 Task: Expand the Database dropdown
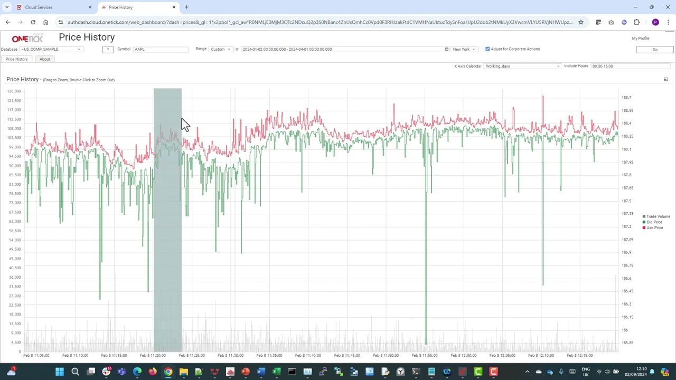click(51, 49)
